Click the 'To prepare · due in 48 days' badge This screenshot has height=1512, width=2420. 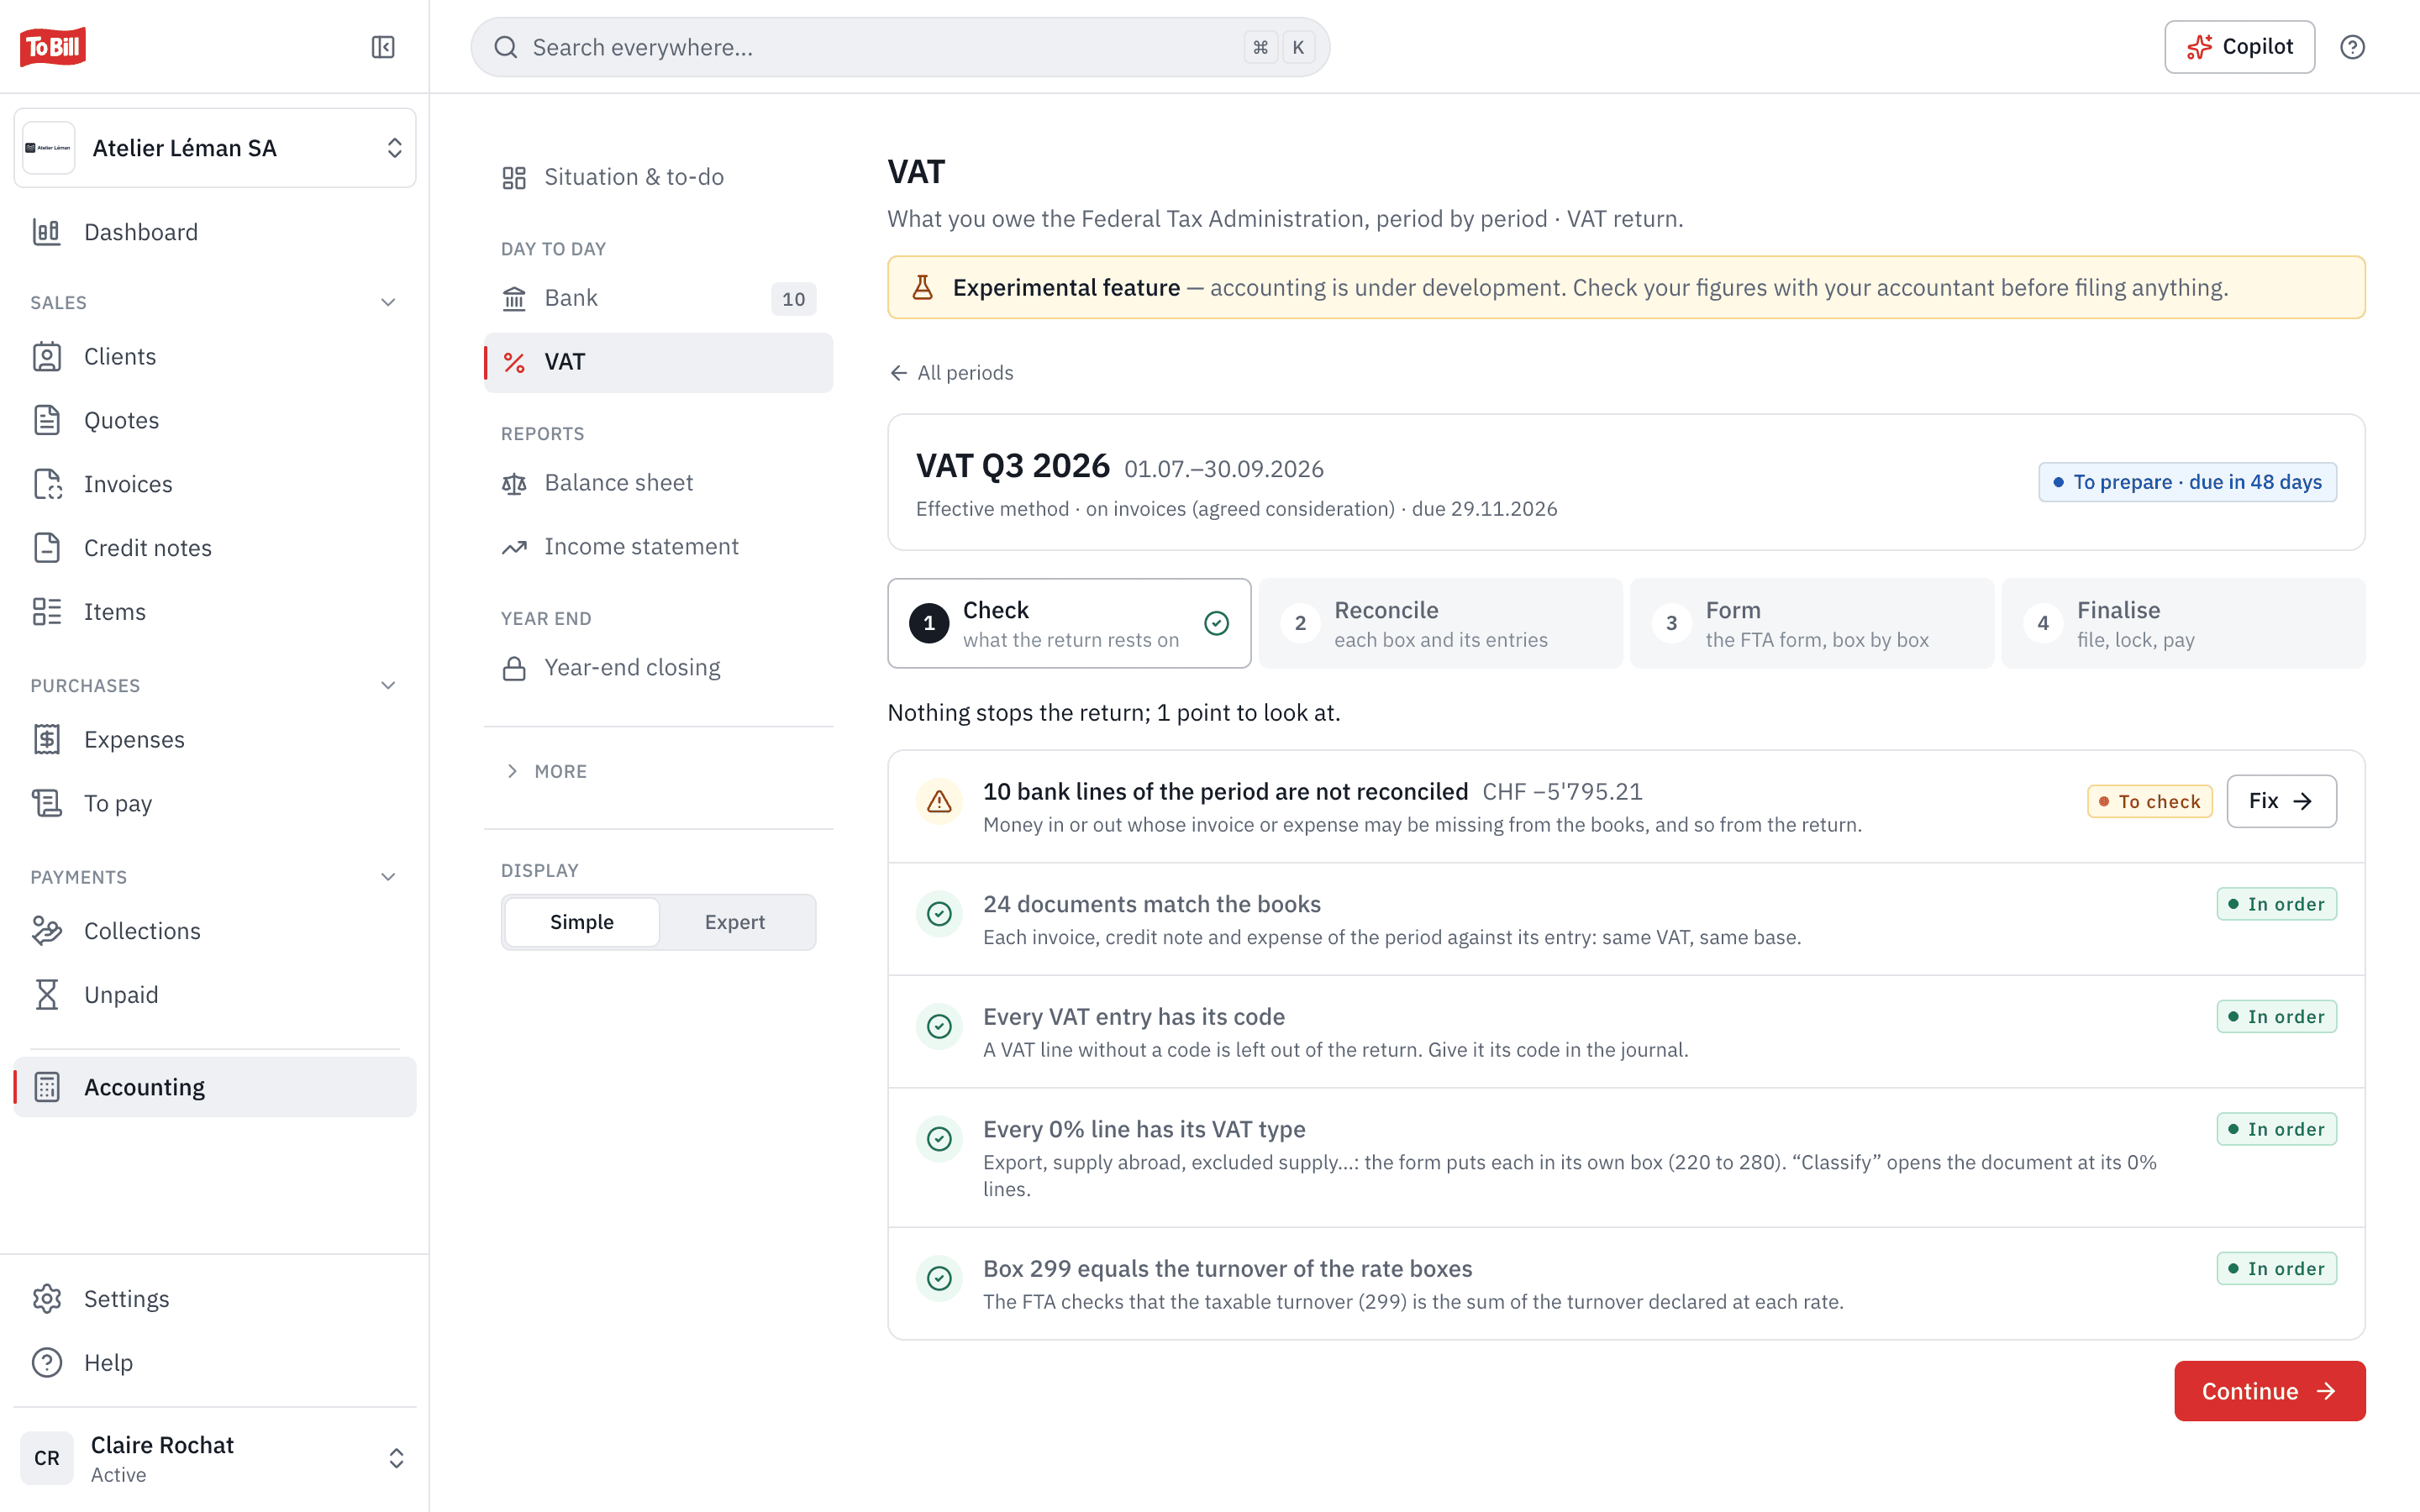click(x=2187, y=482)
